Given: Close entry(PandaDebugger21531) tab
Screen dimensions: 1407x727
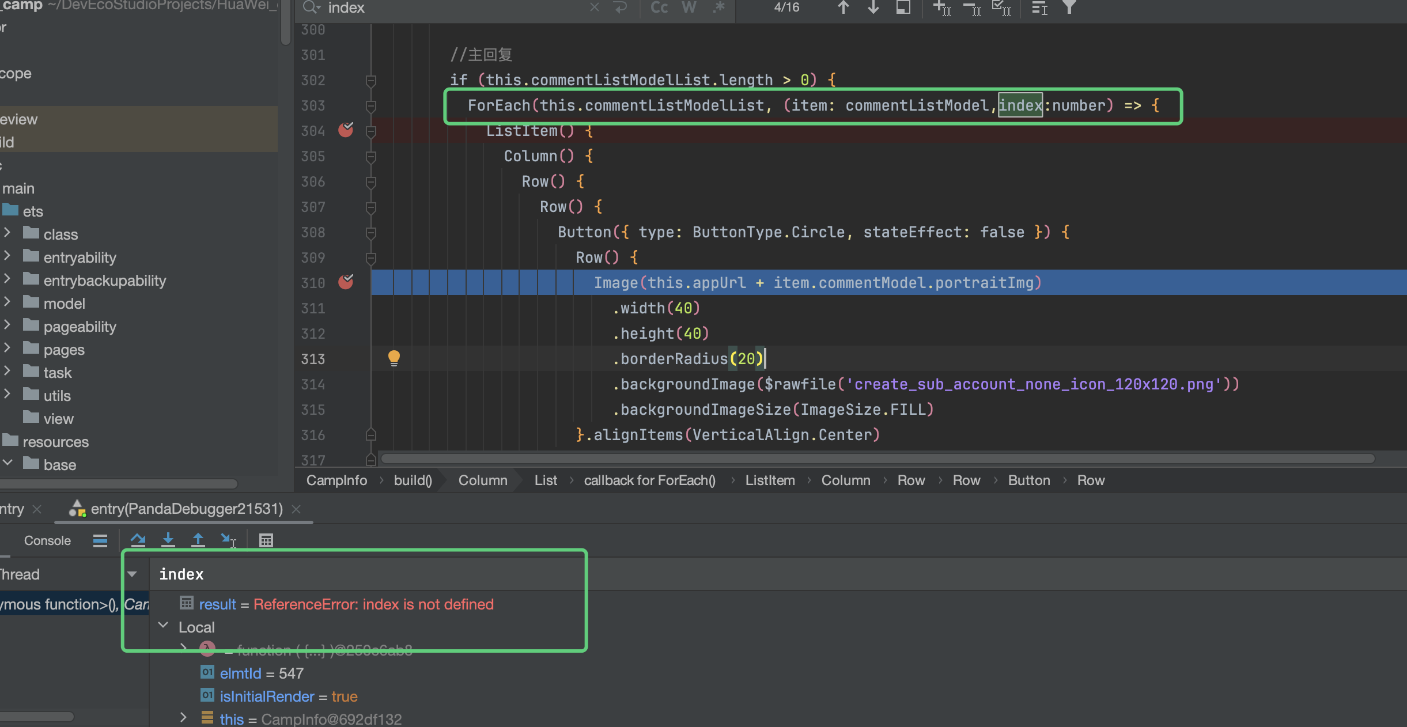Looking at the screenshot, I should pyautogui.click(x=296, y=509).
